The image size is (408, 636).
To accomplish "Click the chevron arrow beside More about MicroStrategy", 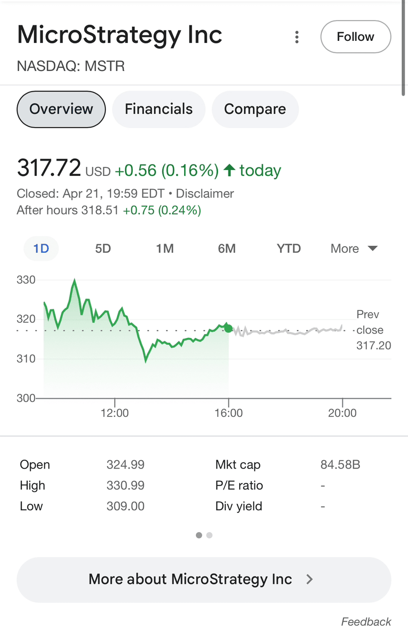I will (310, 579).
